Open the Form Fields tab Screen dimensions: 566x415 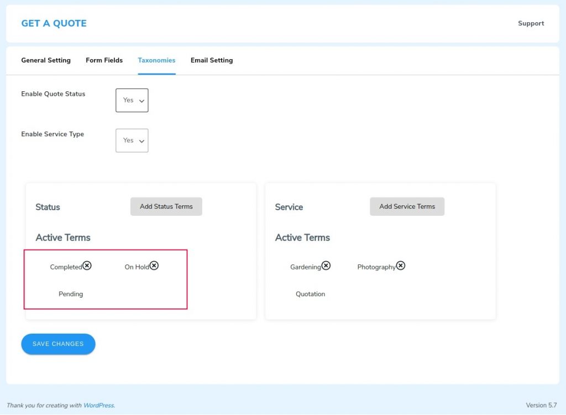pos(104,60)
